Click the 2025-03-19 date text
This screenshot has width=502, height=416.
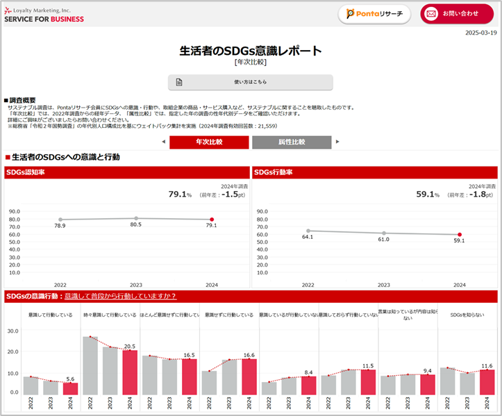[x=481, y=33]
